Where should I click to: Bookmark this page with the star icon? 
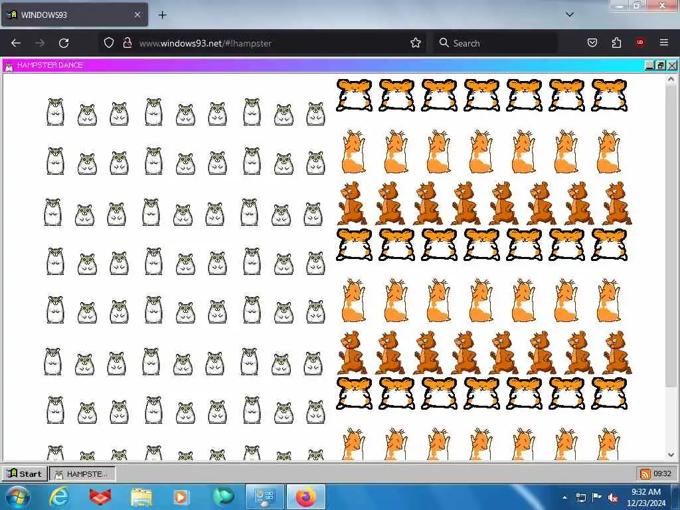click(416, 42)
